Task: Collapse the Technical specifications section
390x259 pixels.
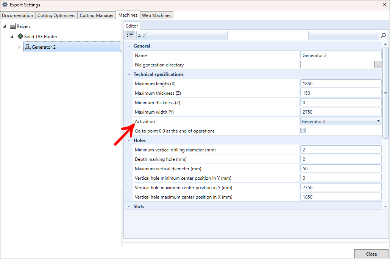Action: coord(129,74)
